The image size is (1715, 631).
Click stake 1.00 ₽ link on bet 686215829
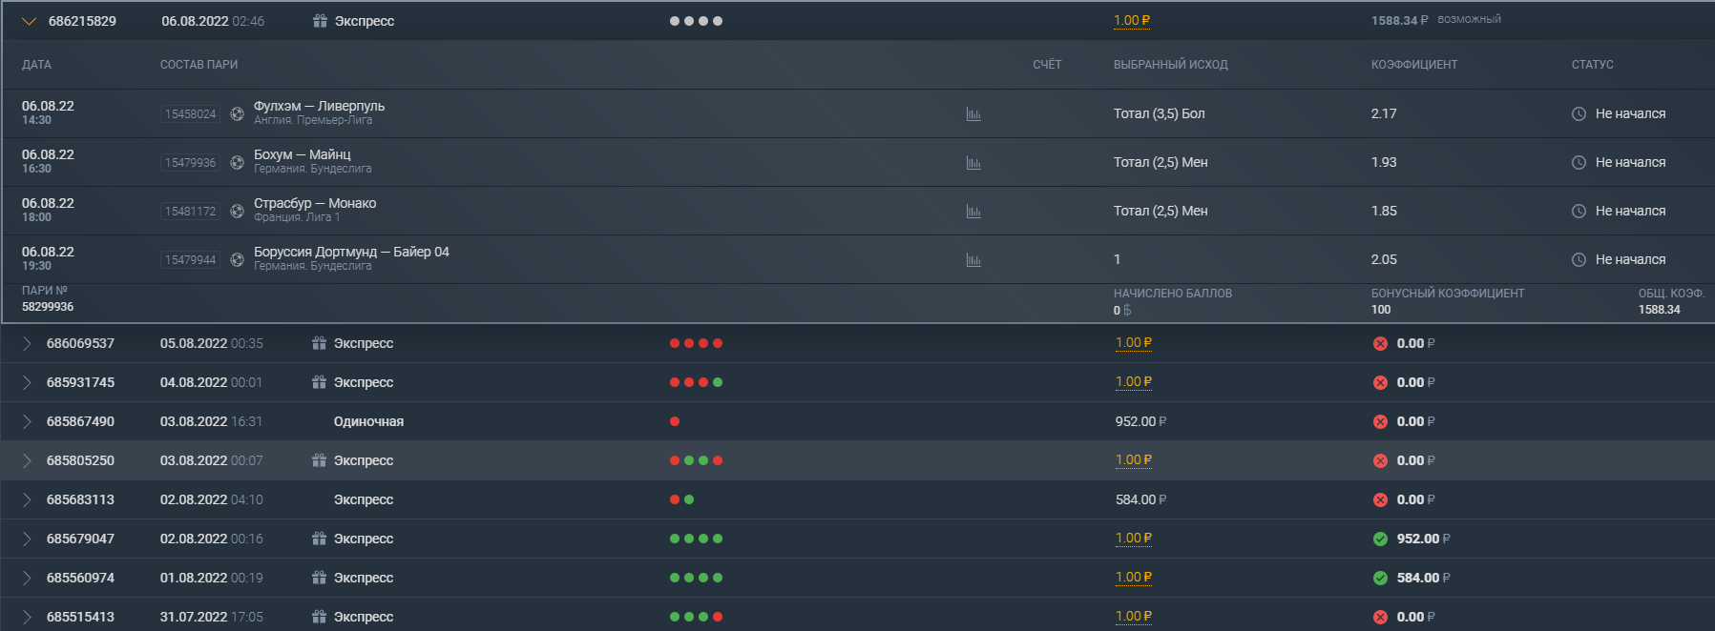coord(1132,20)
